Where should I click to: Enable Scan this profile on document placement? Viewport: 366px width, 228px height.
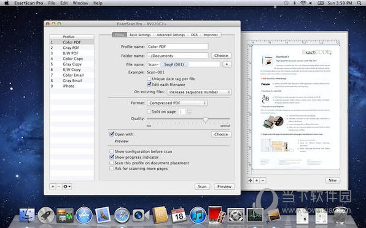(112, 163)
